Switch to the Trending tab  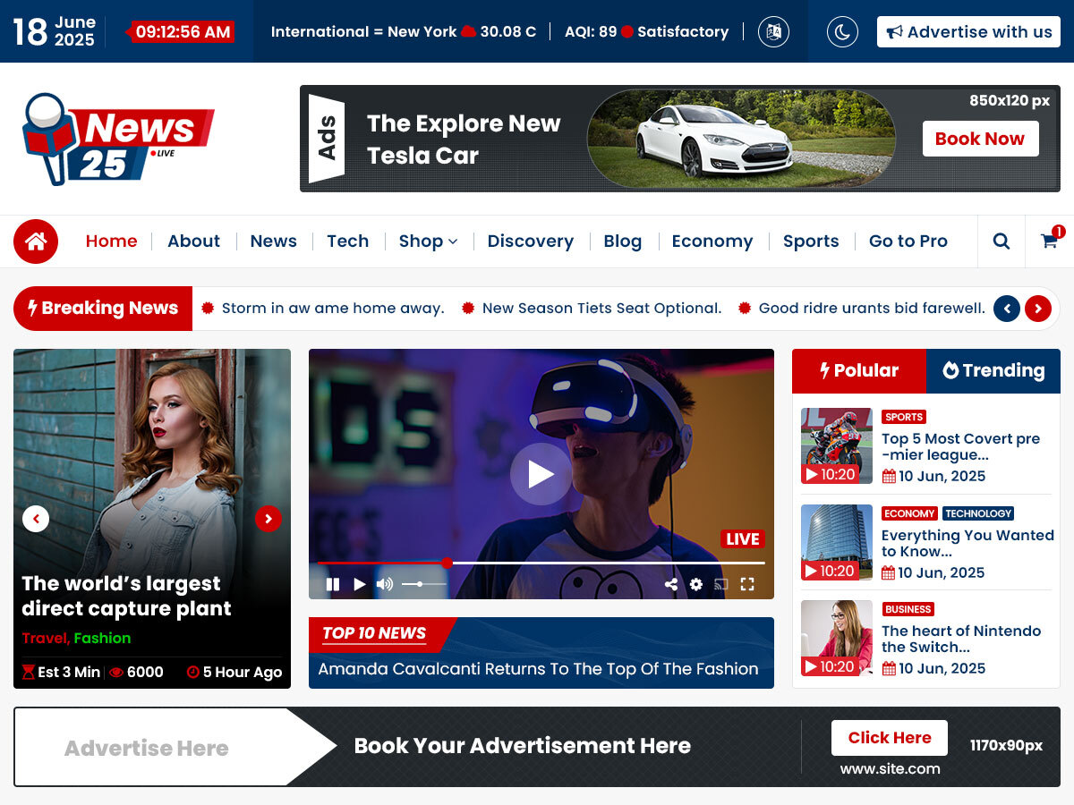pyautogui.click(x=993, y=371)
